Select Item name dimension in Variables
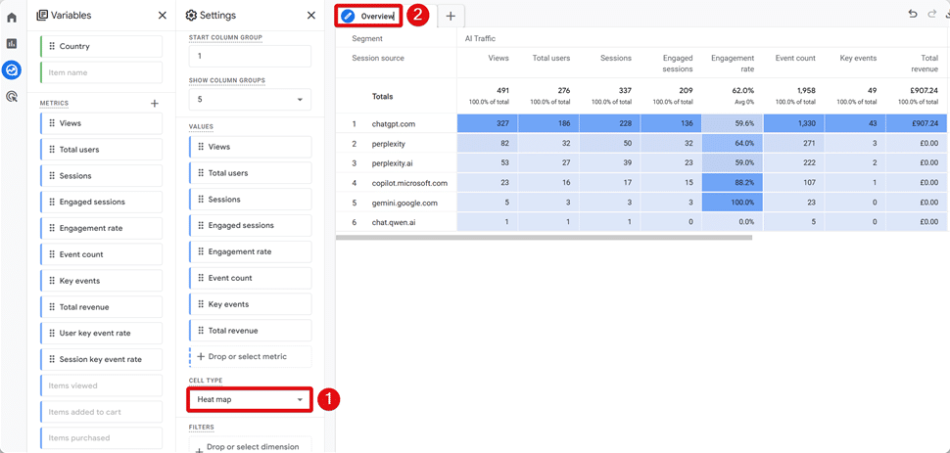 (101, 72)
